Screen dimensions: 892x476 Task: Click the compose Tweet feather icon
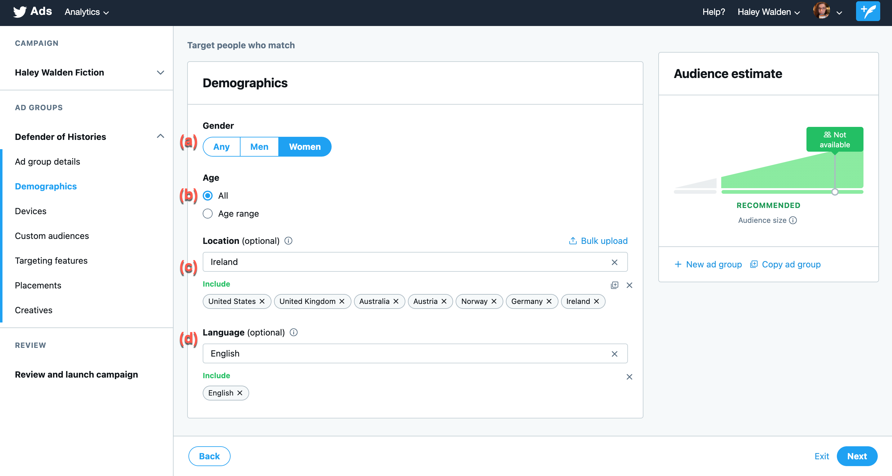tap(868, 12)
